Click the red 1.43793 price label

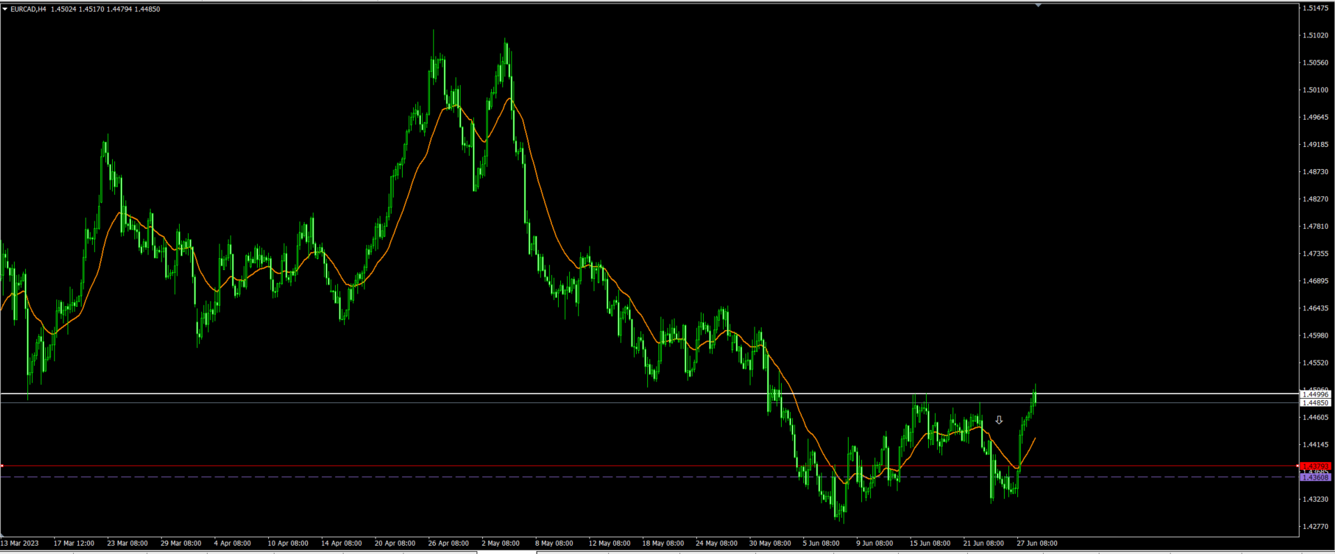click(1315, 466)
